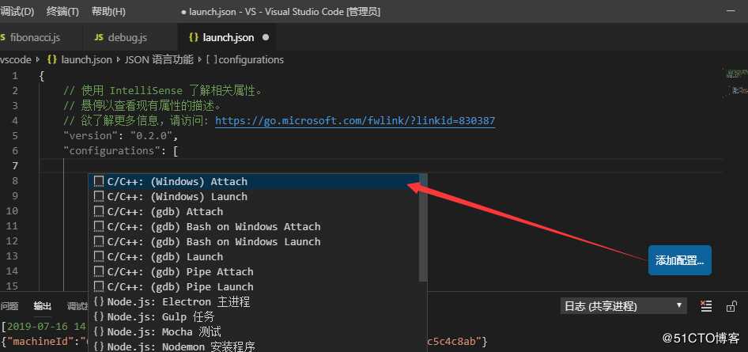748x352 pixels.
Task: Click the unsaved dot on launch.json tab
Action: pos(266,37)
